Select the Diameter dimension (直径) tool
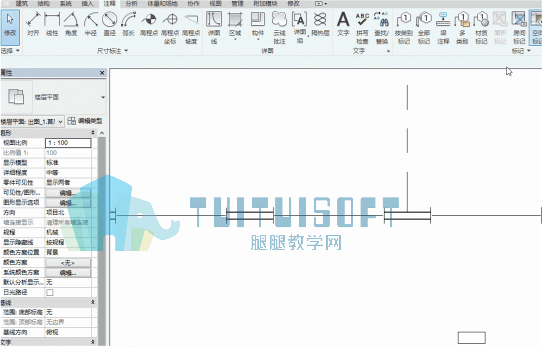Image resolution: width=542 pixels, height=347 pixels. [109, 24]
